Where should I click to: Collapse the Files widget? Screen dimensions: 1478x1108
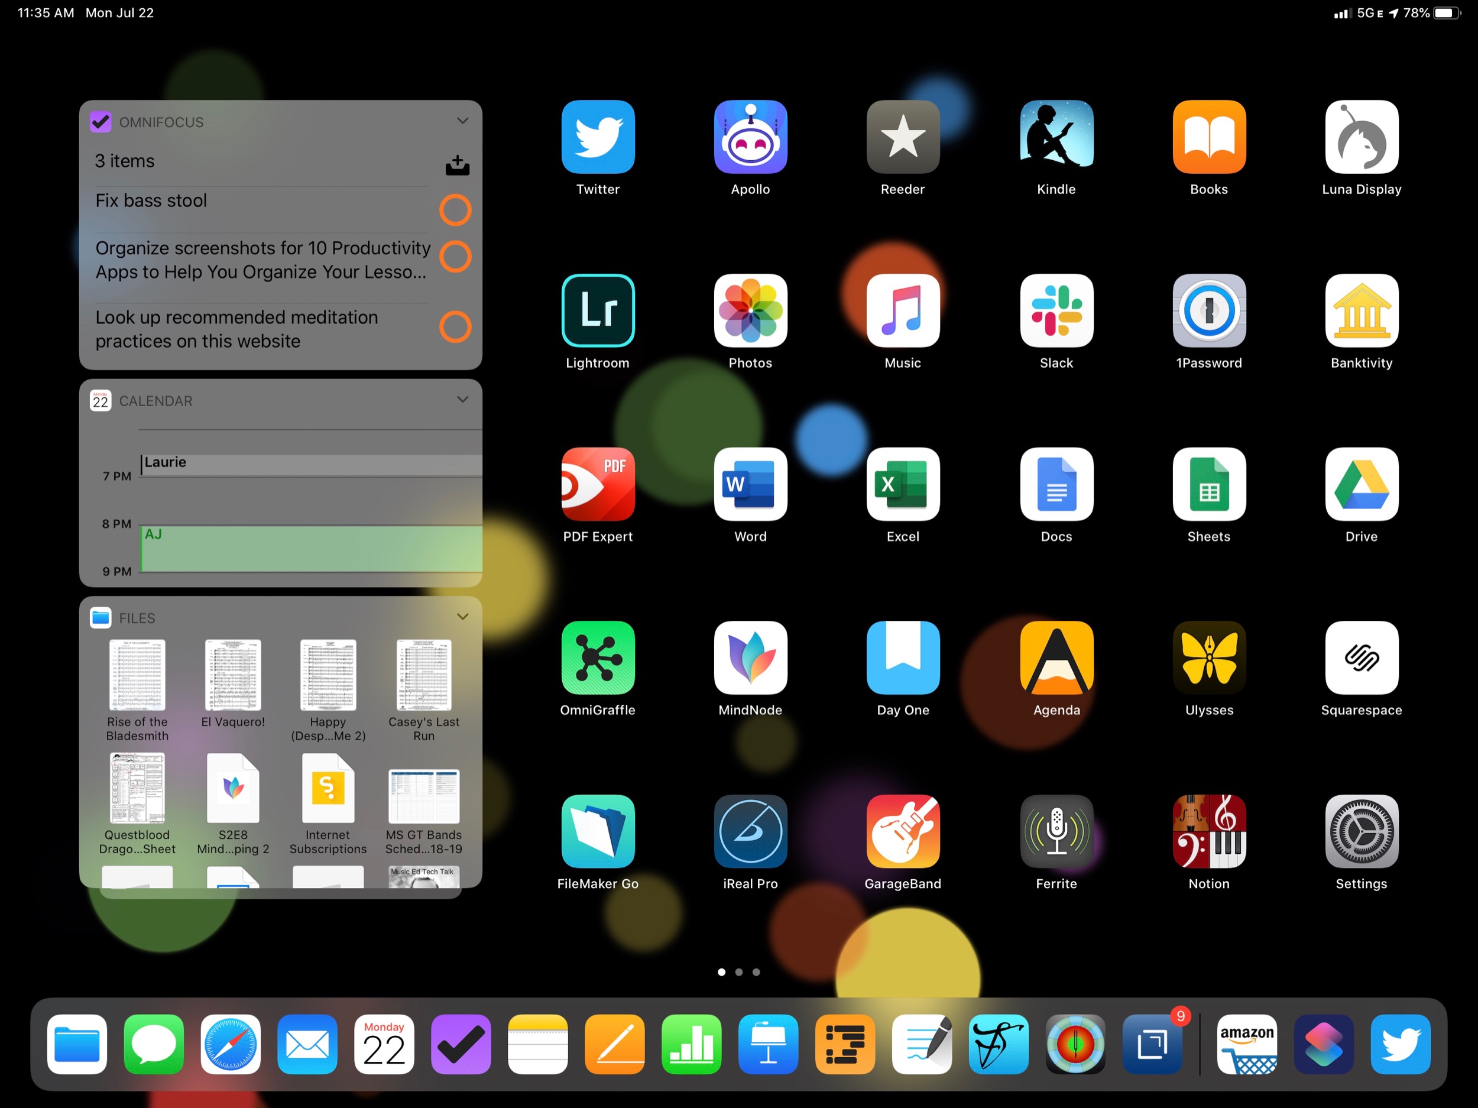click(x=462, y=617)
